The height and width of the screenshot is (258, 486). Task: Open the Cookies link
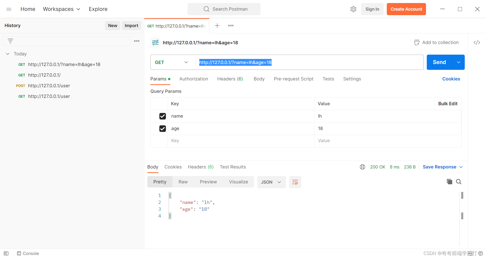click(x=451, y=79)
